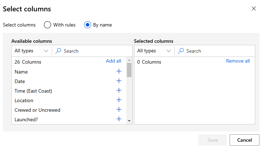Viewport: 263px width, 152px height.
Task: Open All types dropdown under Available columns
Action: tap(32, 51)
